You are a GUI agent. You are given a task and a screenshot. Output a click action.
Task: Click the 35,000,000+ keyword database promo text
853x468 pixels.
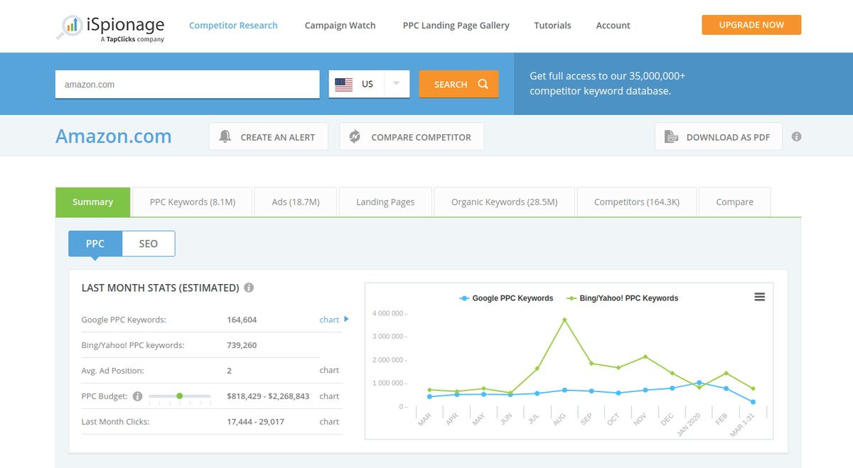(x=608, y=83)
